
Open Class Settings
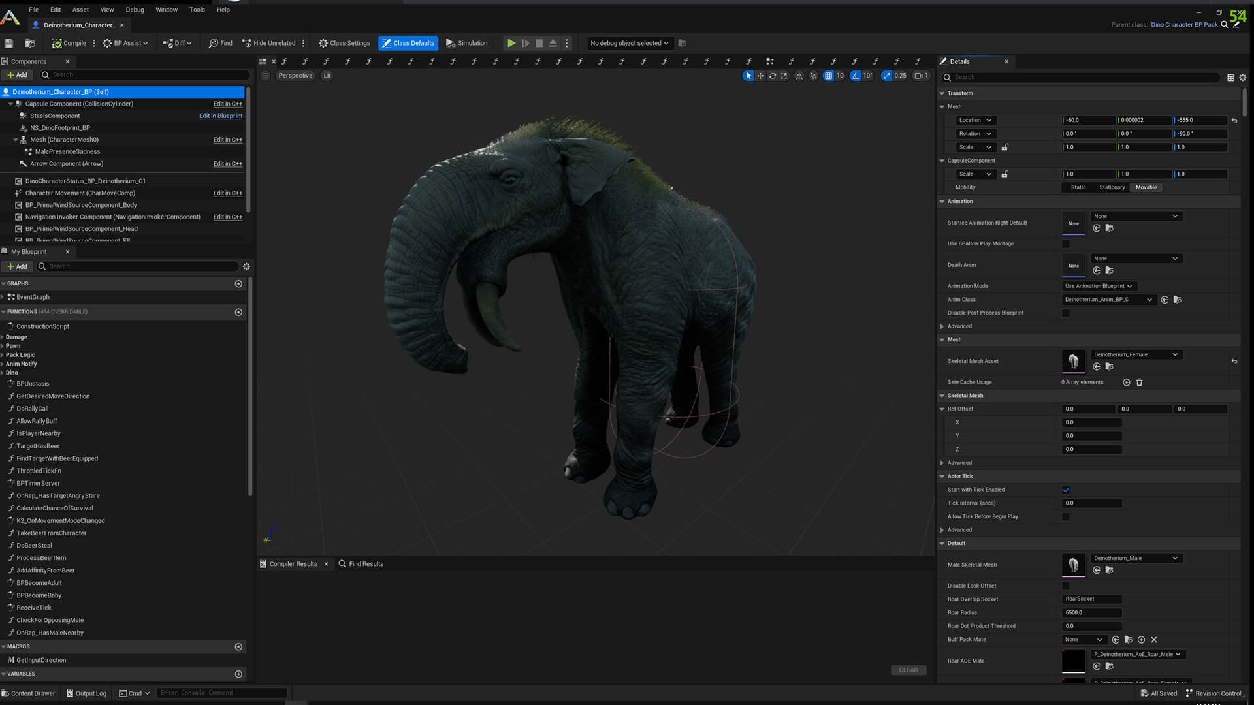tap(344, 43)
